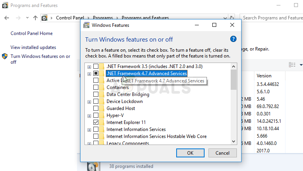
Task: Click the Search Programs and Features box
Action: [x=271, y=18]
